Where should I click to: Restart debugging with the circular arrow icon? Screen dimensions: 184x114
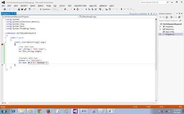pyautogui.click(x=77, y=9)
